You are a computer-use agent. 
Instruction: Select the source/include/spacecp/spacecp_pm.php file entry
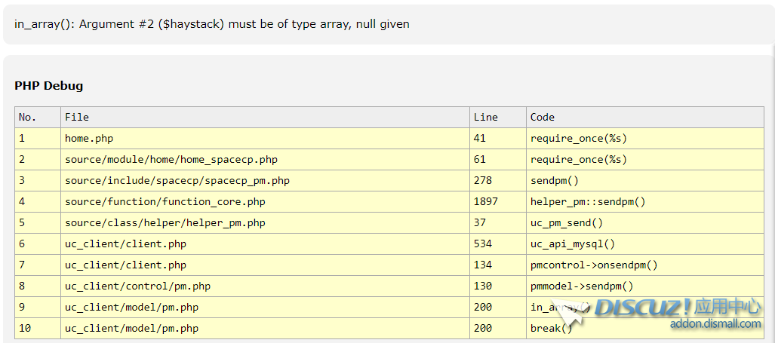pyautogui.click(x=177, y=181)
